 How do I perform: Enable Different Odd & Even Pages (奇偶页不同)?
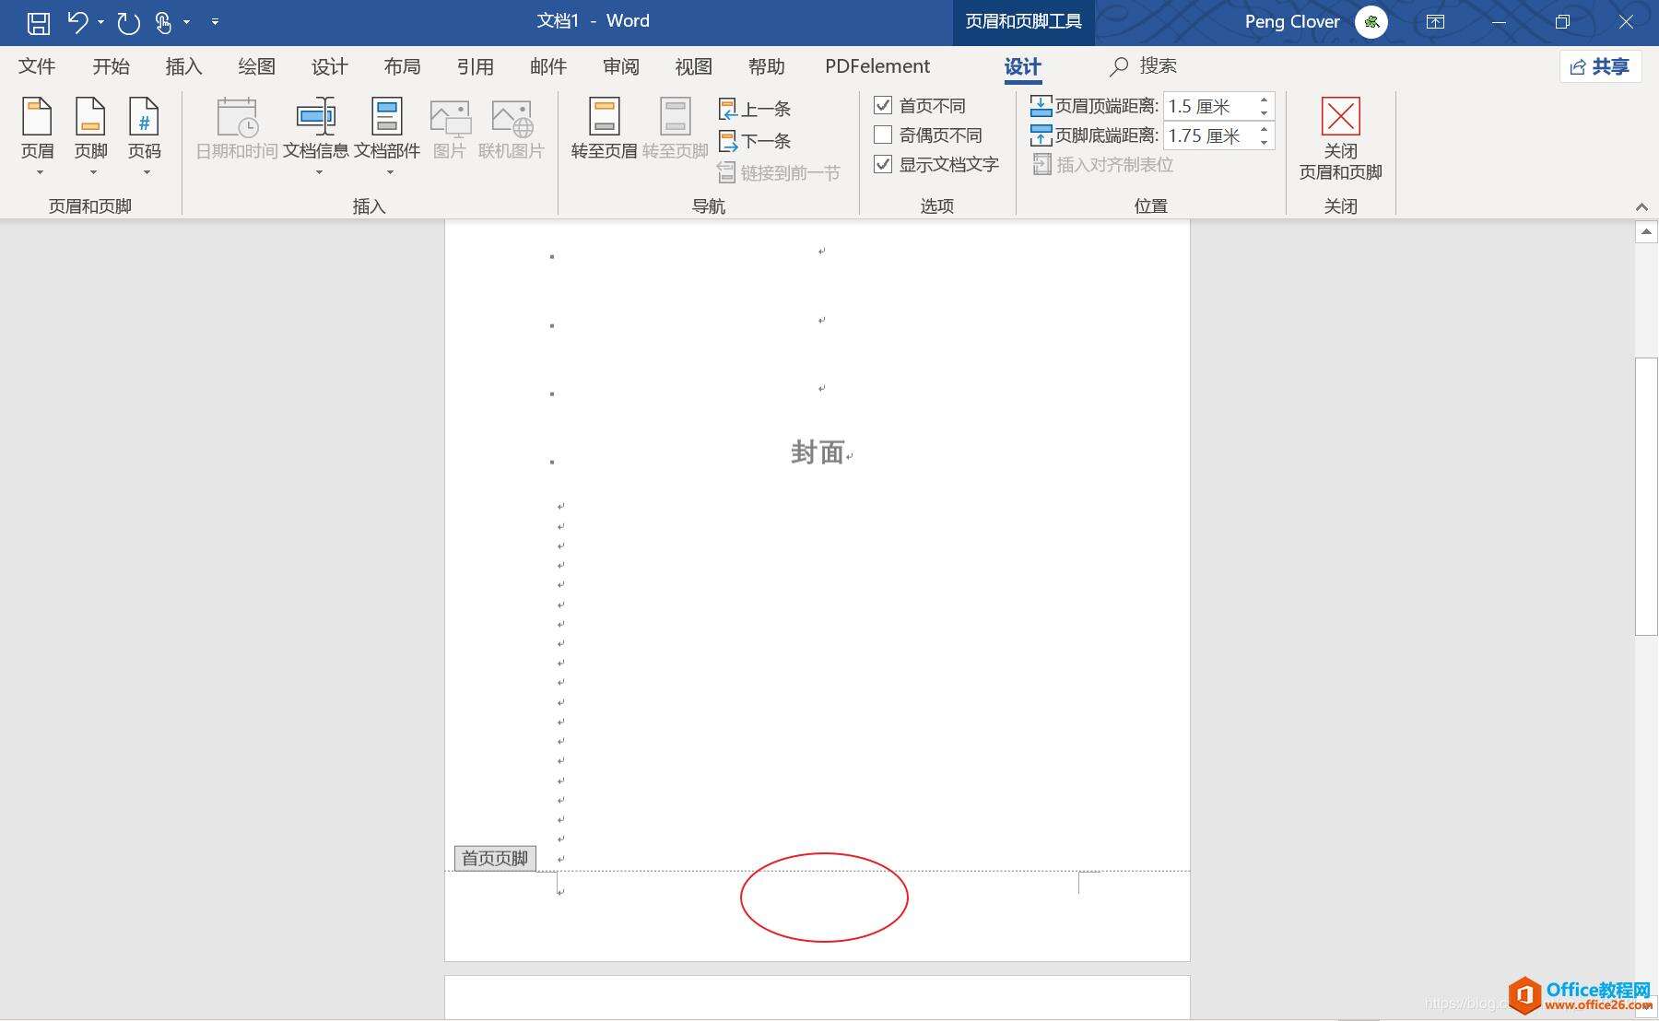883,135
